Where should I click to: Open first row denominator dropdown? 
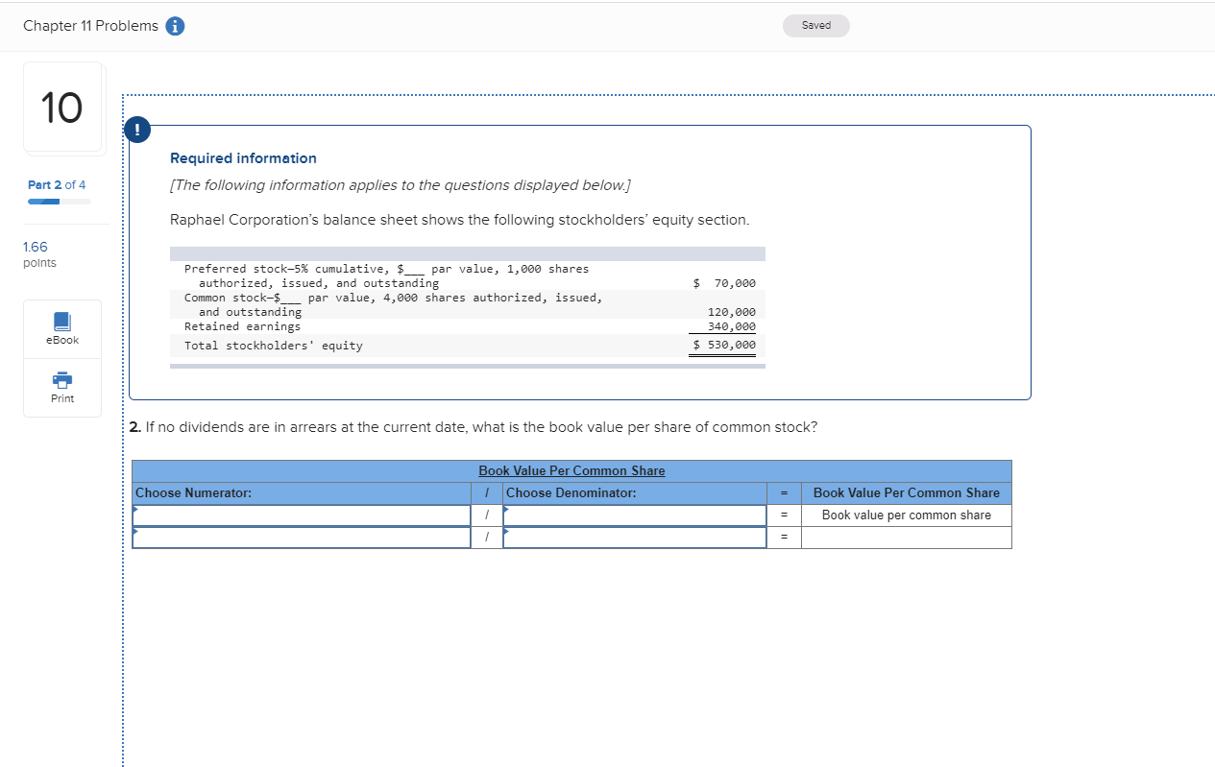pyautogui.click(x=635, y=515)
